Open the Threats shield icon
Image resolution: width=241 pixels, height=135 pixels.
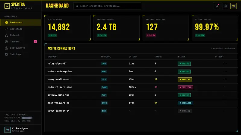[x=6, y=42]
